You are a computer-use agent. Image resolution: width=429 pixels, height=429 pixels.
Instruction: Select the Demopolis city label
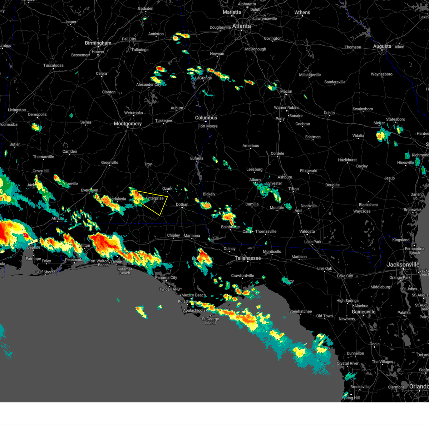38,115
